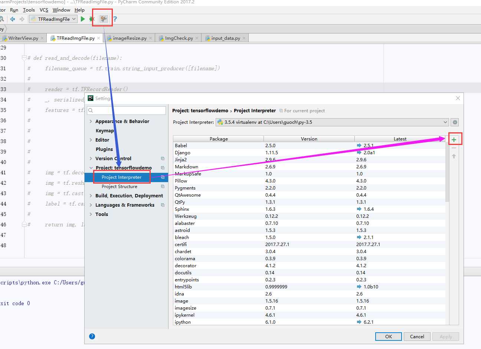
Task: Select the Sphinx package row
Action: (309, 209)
